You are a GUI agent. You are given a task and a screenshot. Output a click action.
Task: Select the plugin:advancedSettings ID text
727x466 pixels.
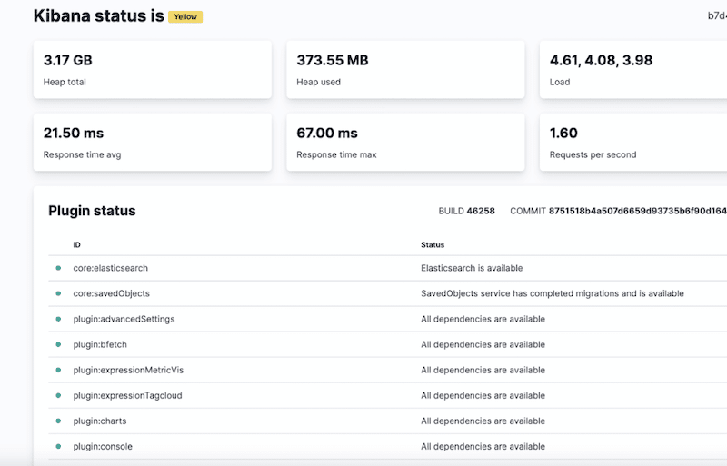point(124,319)
